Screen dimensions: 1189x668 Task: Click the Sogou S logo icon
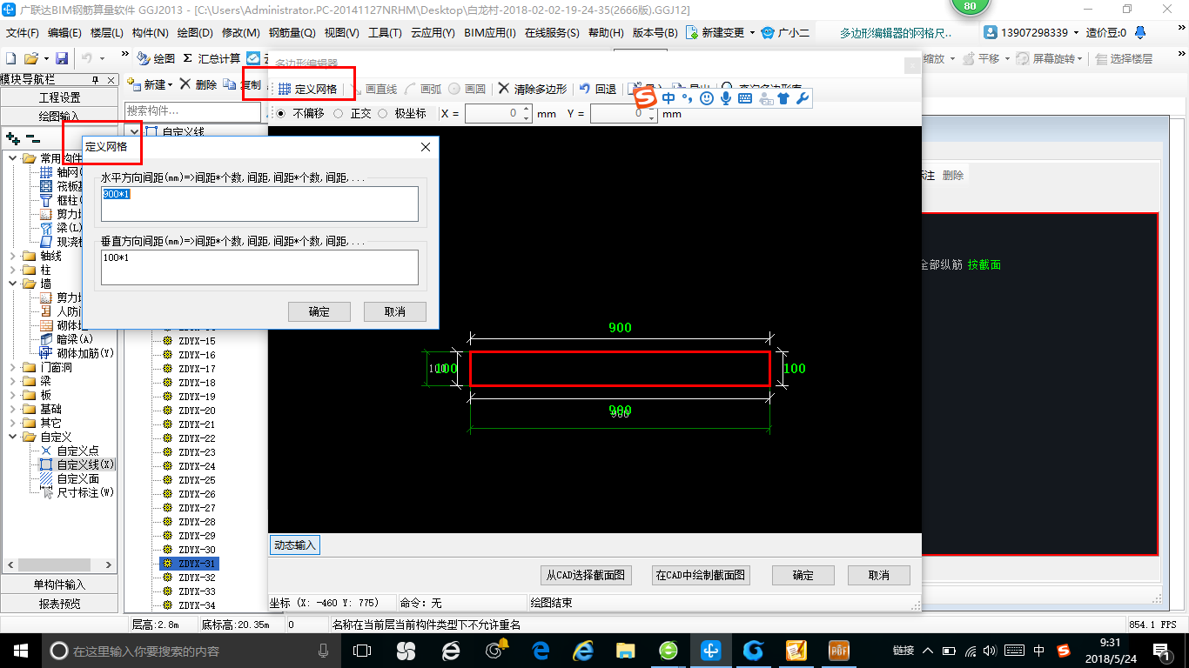tap(646, 98)
